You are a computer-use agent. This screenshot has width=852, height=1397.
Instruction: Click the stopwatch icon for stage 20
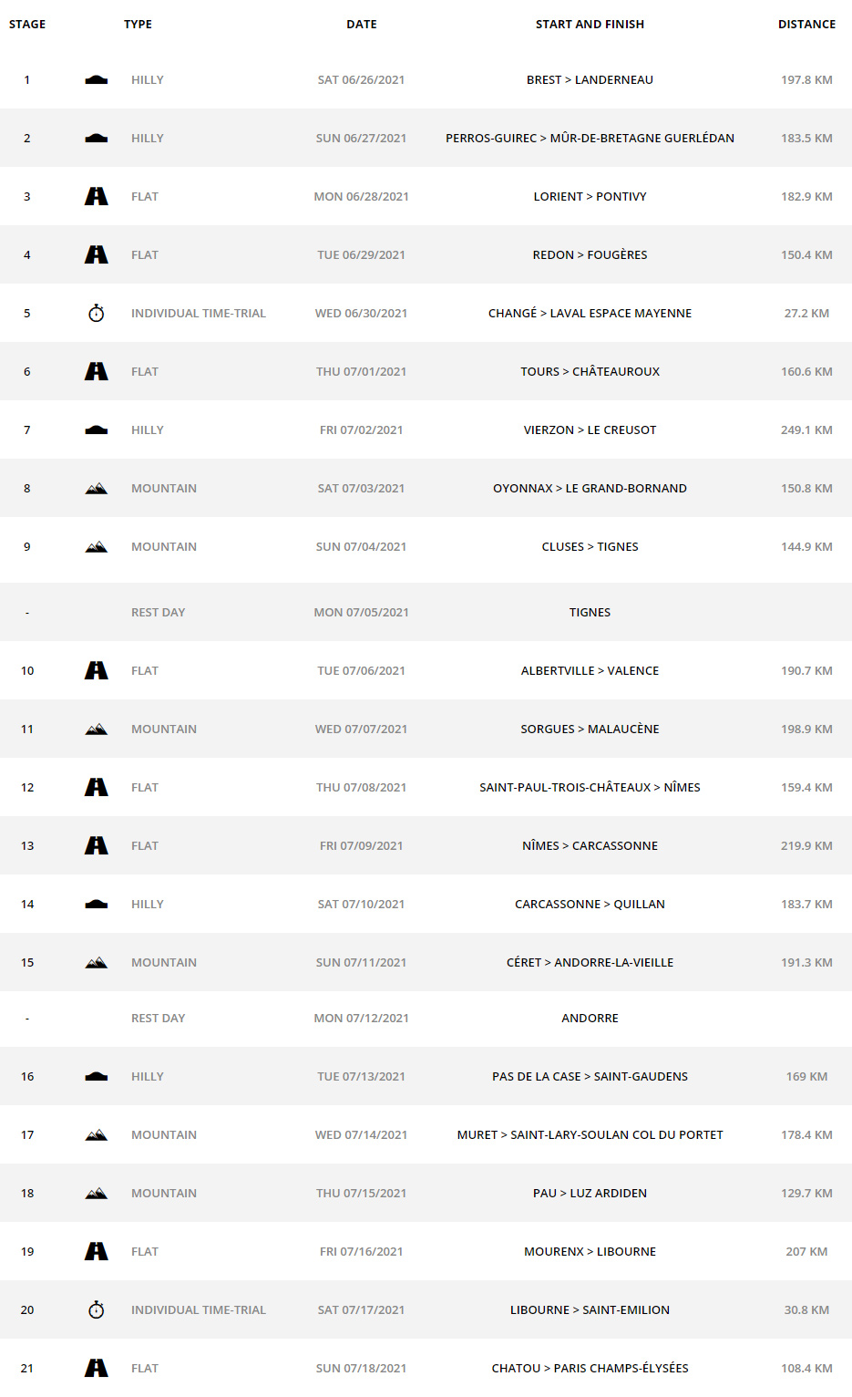(x=96, y=1310)
